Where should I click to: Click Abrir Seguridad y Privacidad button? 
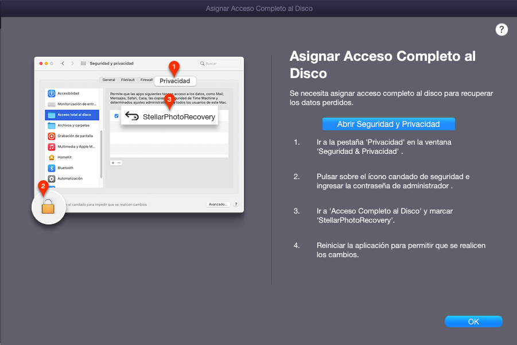(x=388, y=124)
